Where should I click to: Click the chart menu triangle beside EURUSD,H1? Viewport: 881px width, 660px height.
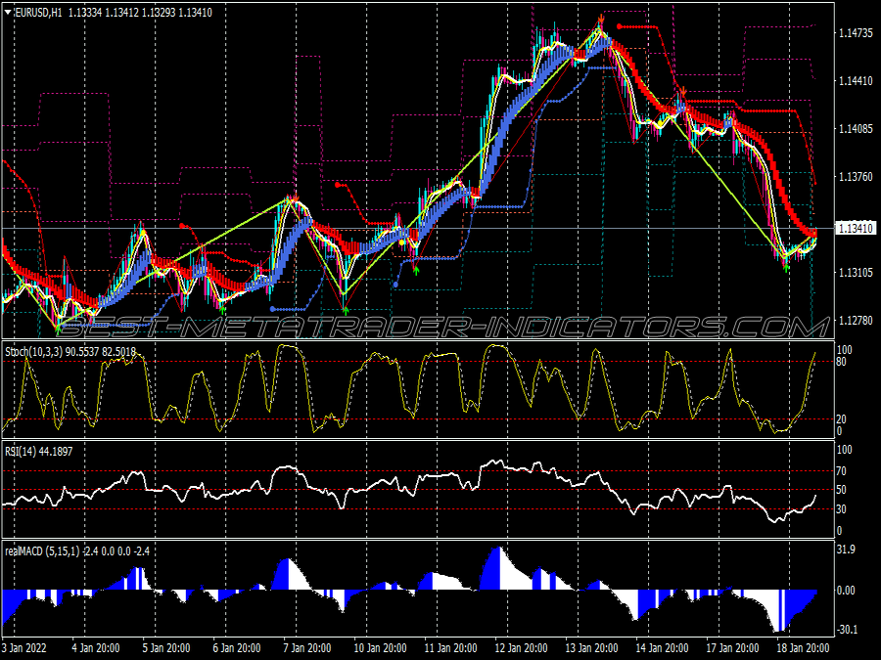tap(8, 12)
